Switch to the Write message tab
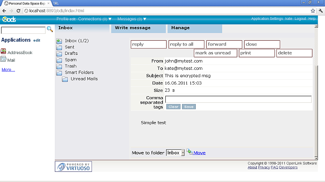 pyautogui.click(x=132, y=28)
